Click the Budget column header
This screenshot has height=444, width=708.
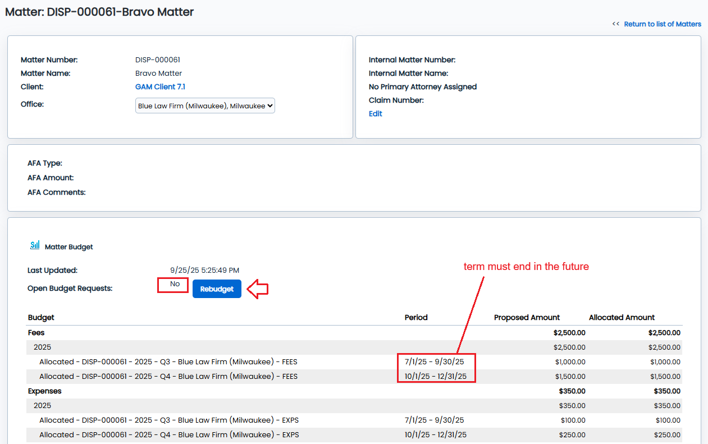[41, 318]
